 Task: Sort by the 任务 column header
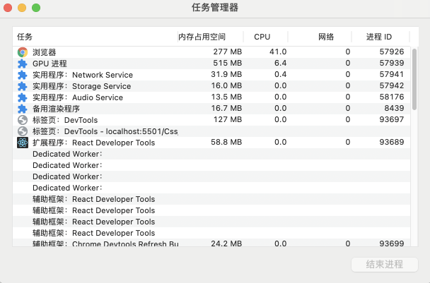[95, 37]
